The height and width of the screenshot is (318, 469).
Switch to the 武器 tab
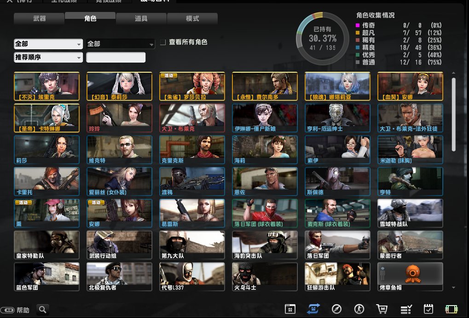click(39, 19)
